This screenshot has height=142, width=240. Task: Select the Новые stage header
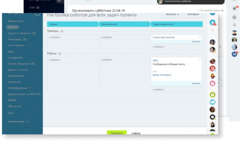point(73,24)
